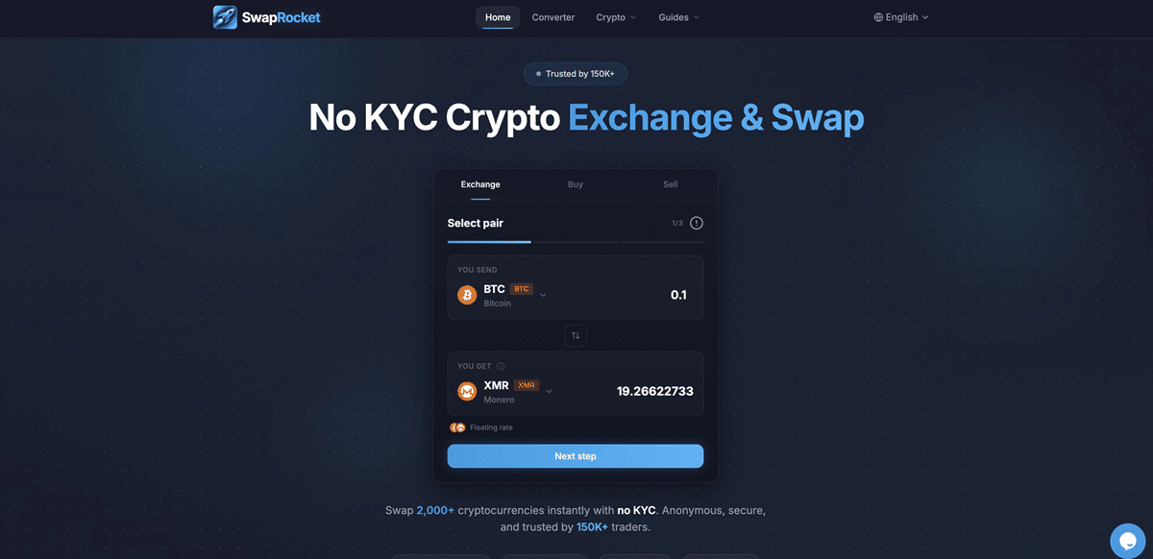1153x559 pixels.
Task: Open the Guides menu dropdown
Action: pos(678,17)
